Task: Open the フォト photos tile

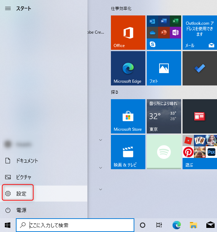Action: (x=164, y=68)
